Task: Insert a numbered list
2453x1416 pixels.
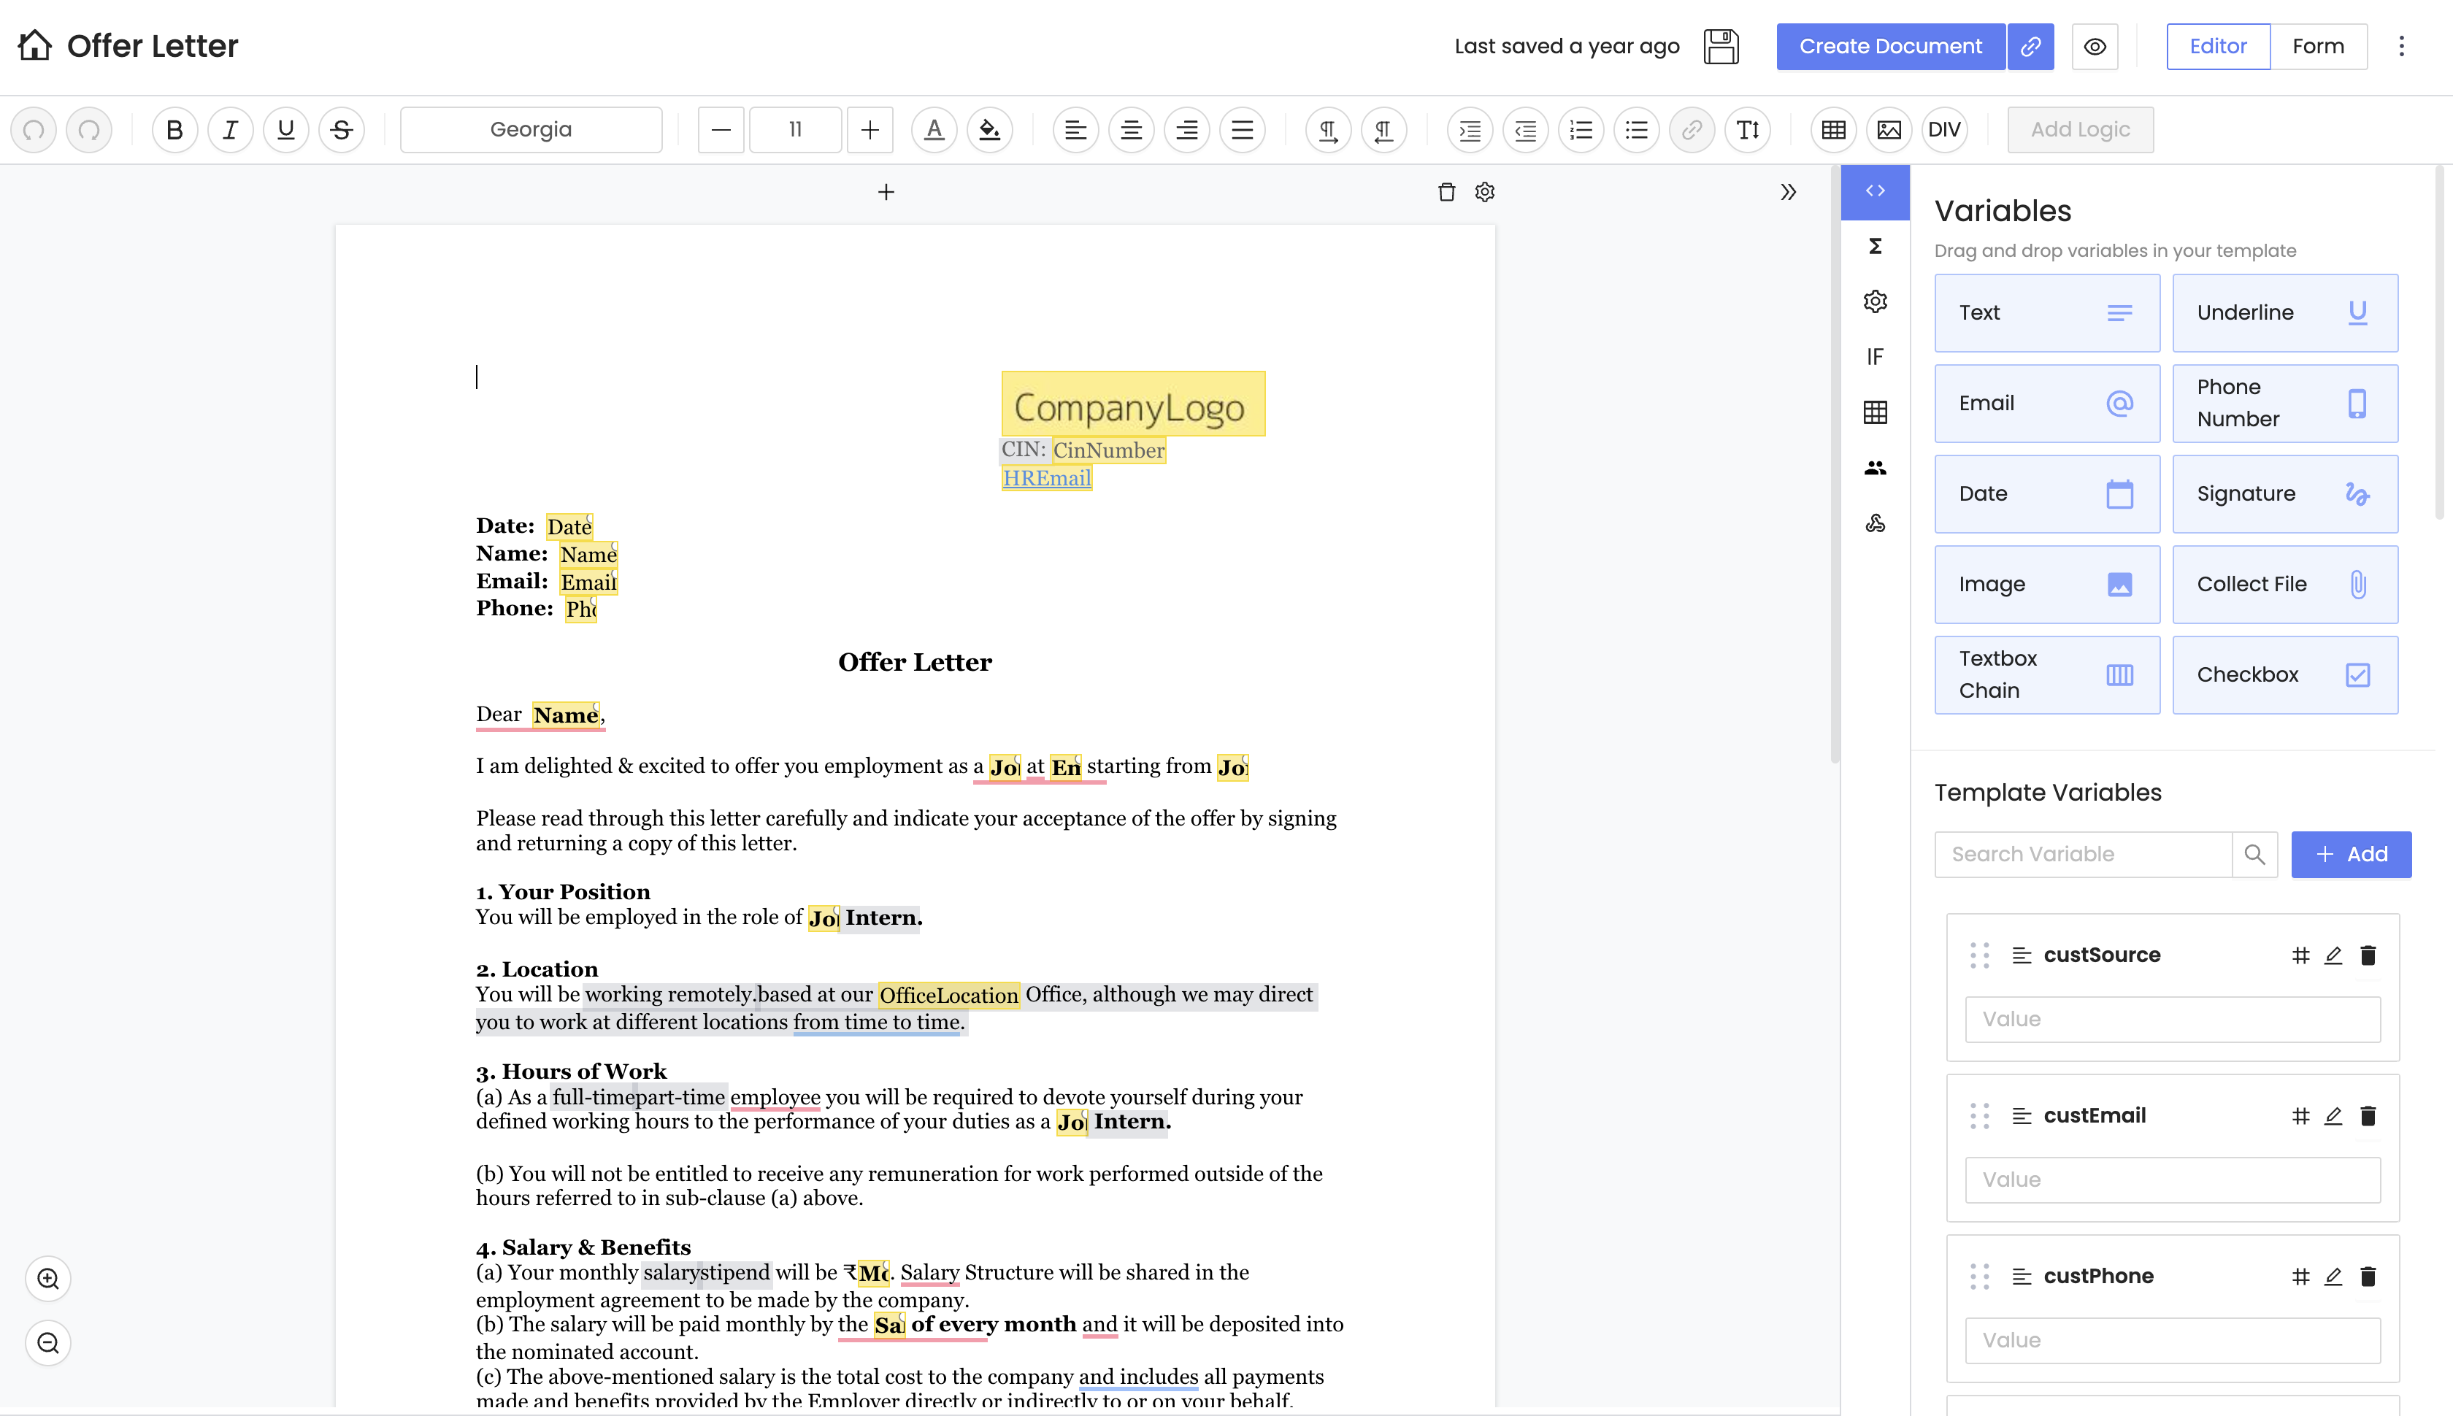Action: [1581, 129]
